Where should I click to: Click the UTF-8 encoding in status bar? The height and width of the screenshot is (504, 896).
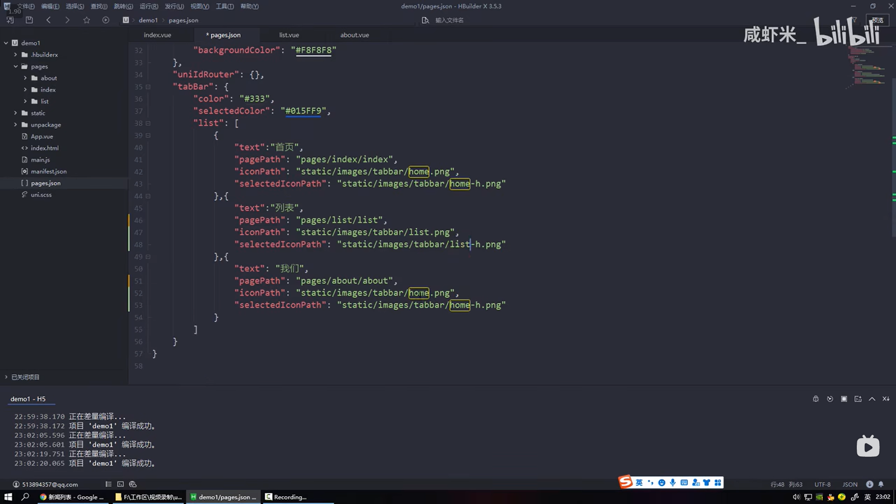point(822,484)
